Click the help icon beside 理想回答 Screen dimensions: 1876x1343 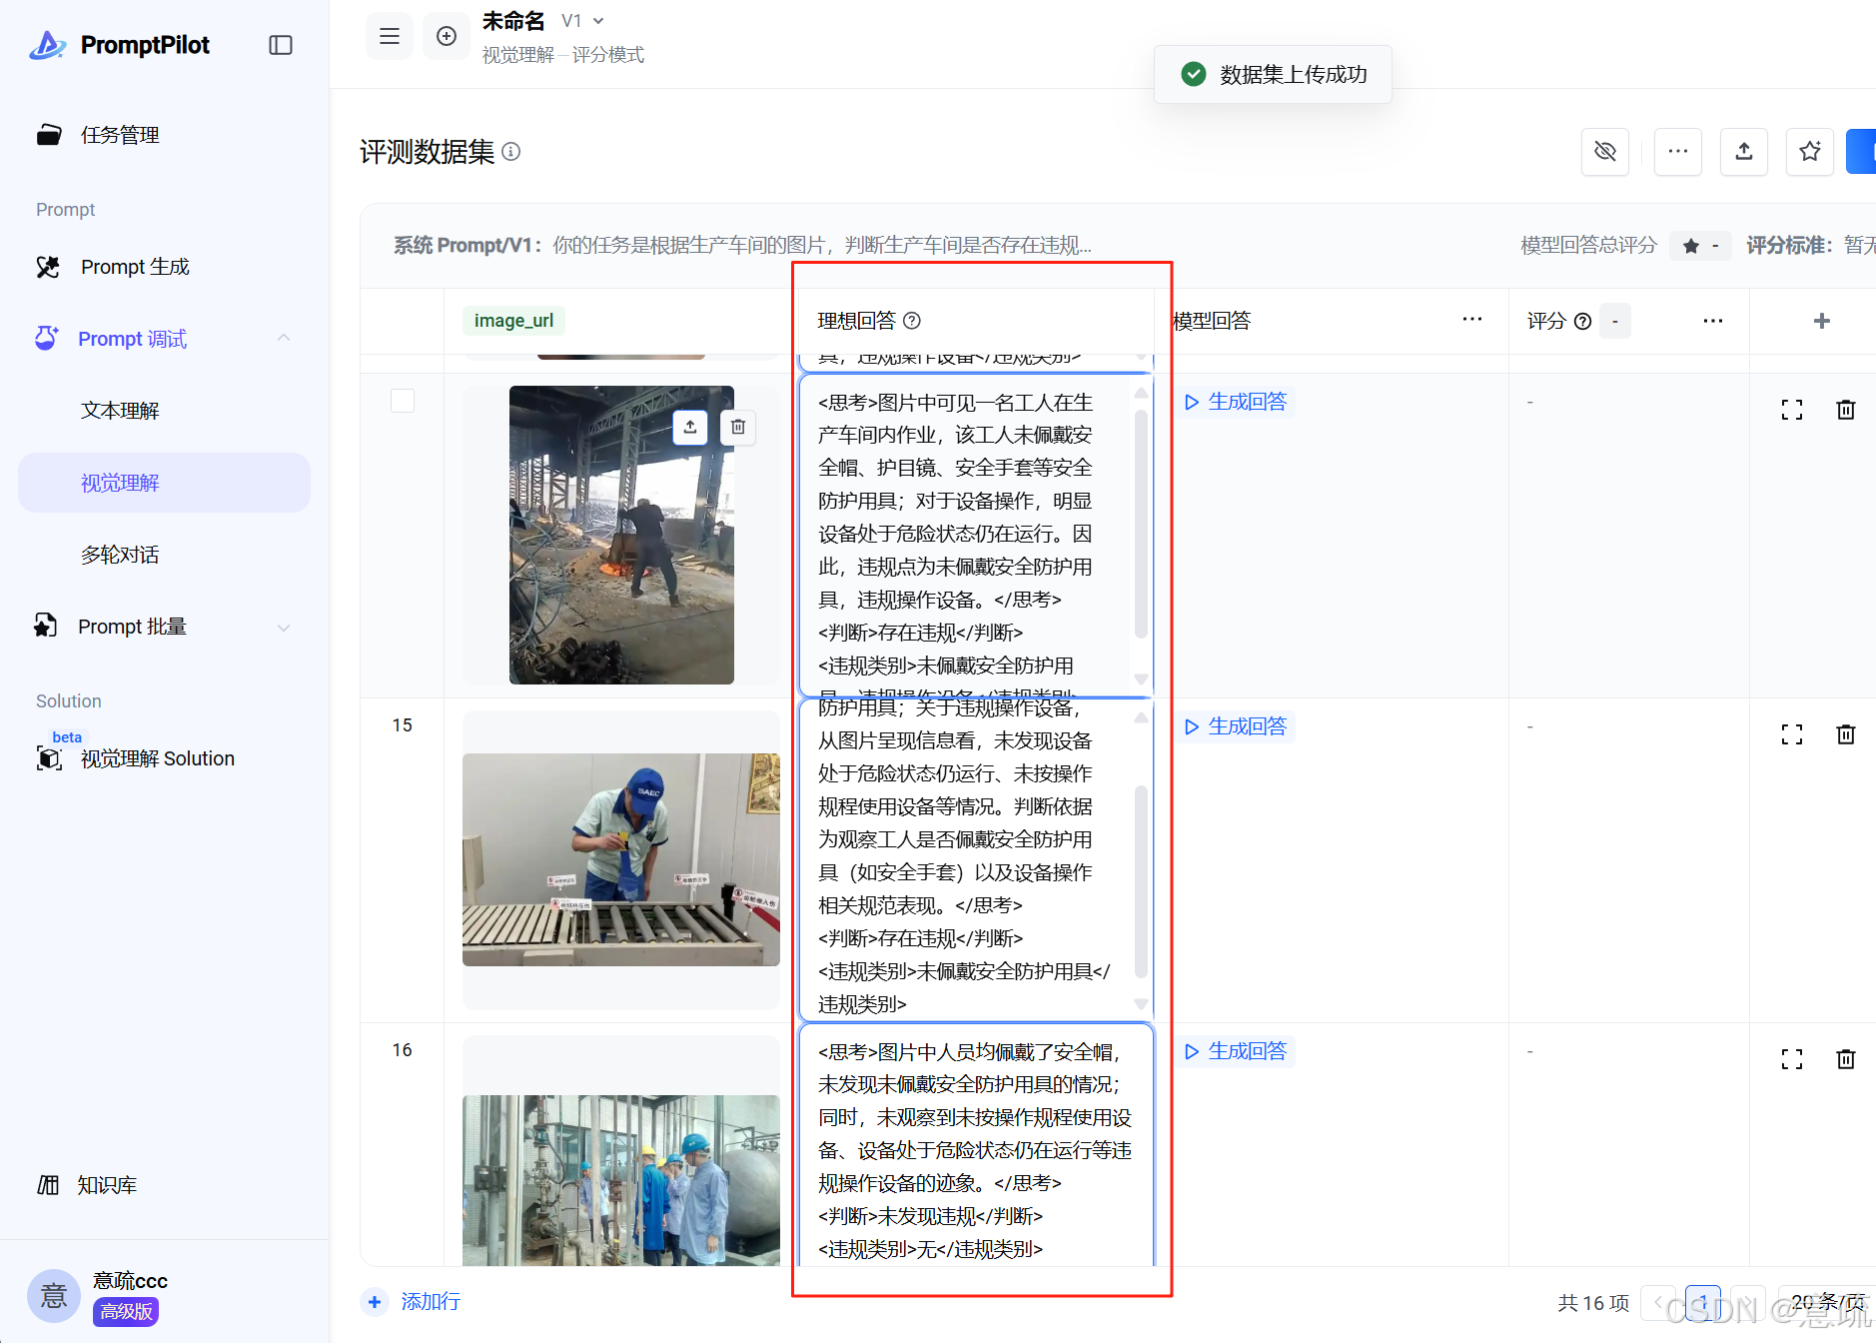coord(912,321)
